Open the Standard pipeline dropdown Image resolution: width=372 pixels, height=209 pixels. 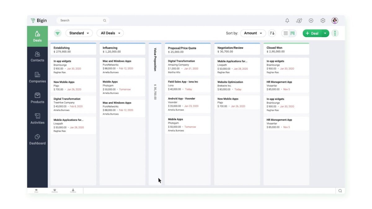79,33
